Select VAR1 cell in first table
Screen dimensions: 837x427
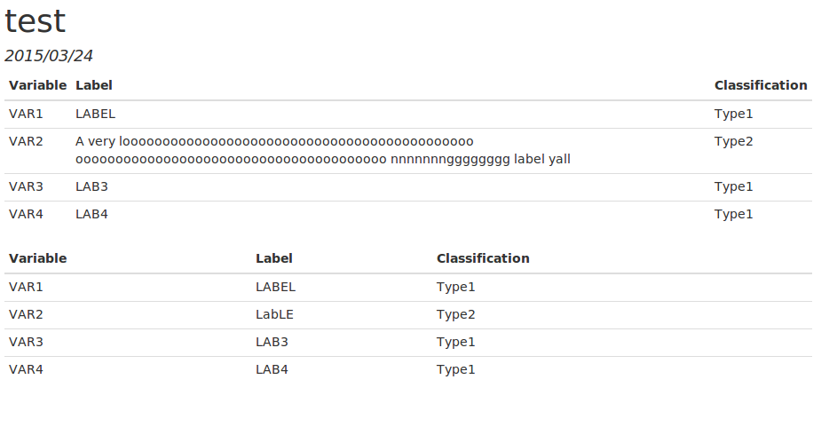tap(26, 114)
